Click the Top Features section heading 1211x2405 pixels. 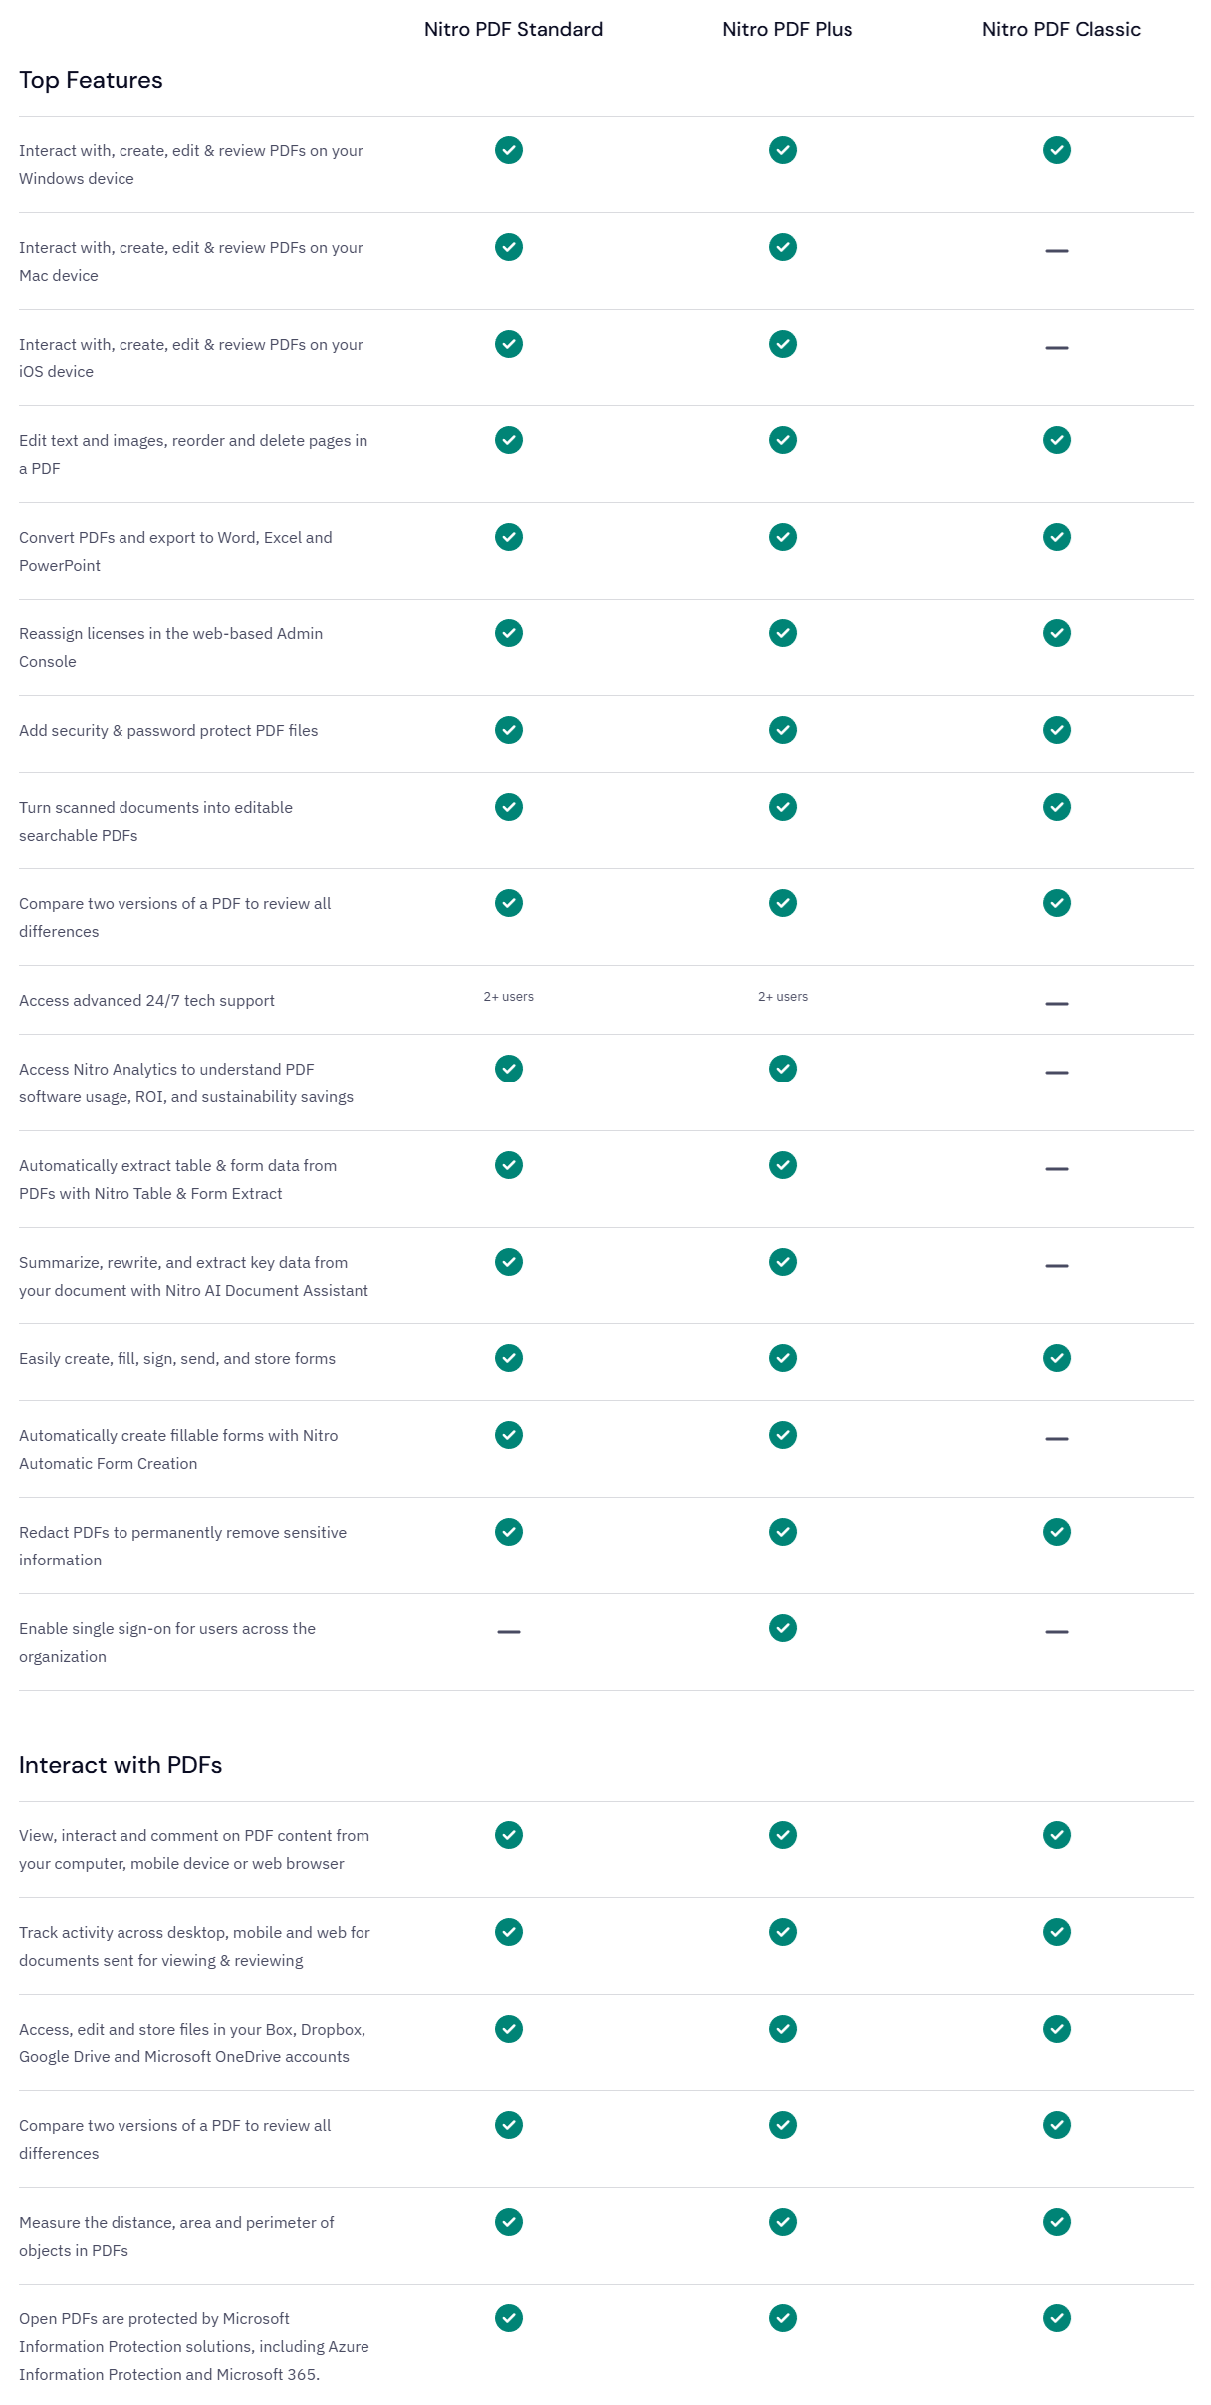tap(91, 80)
